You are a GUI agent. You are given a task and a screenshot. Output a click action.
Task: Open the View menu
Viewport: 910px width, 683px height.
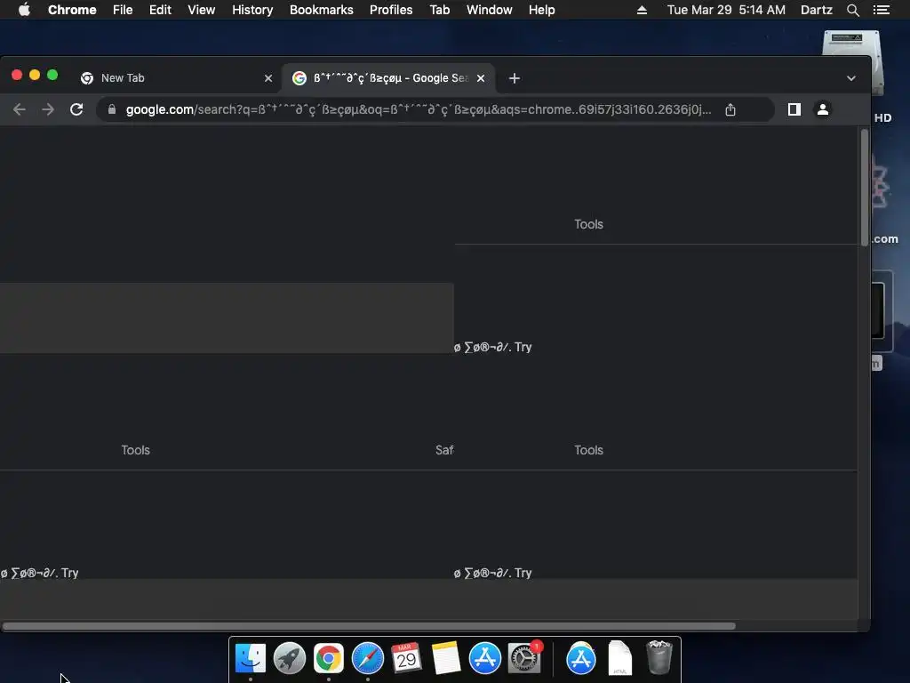(x=202, y=10)
